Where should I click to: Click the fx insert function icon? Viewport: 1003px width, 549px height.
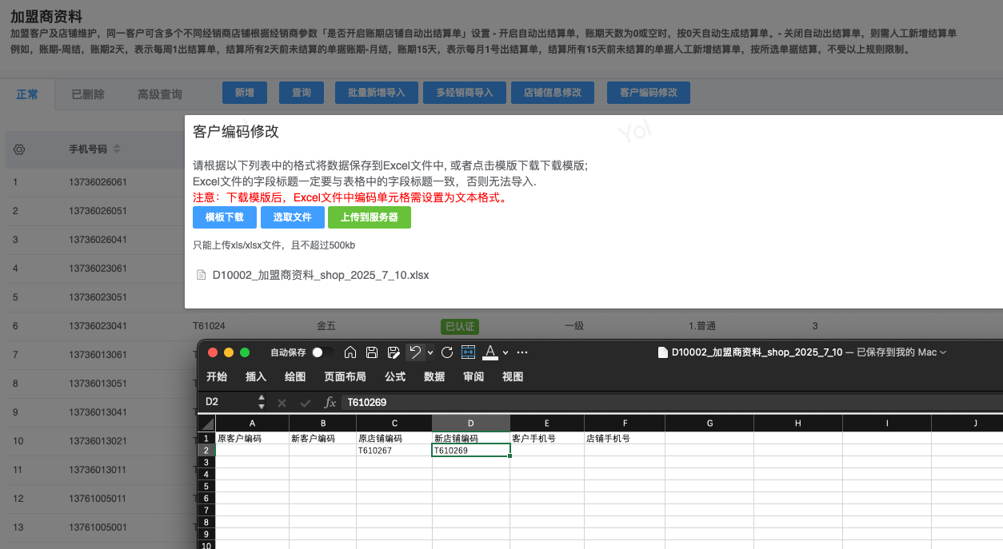click(x=330, y=403)
